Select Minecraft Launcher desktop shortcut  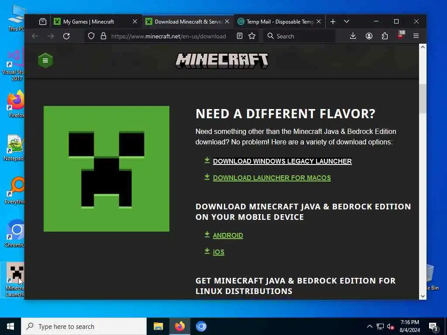pyautogui.click(x=15, y=280)
